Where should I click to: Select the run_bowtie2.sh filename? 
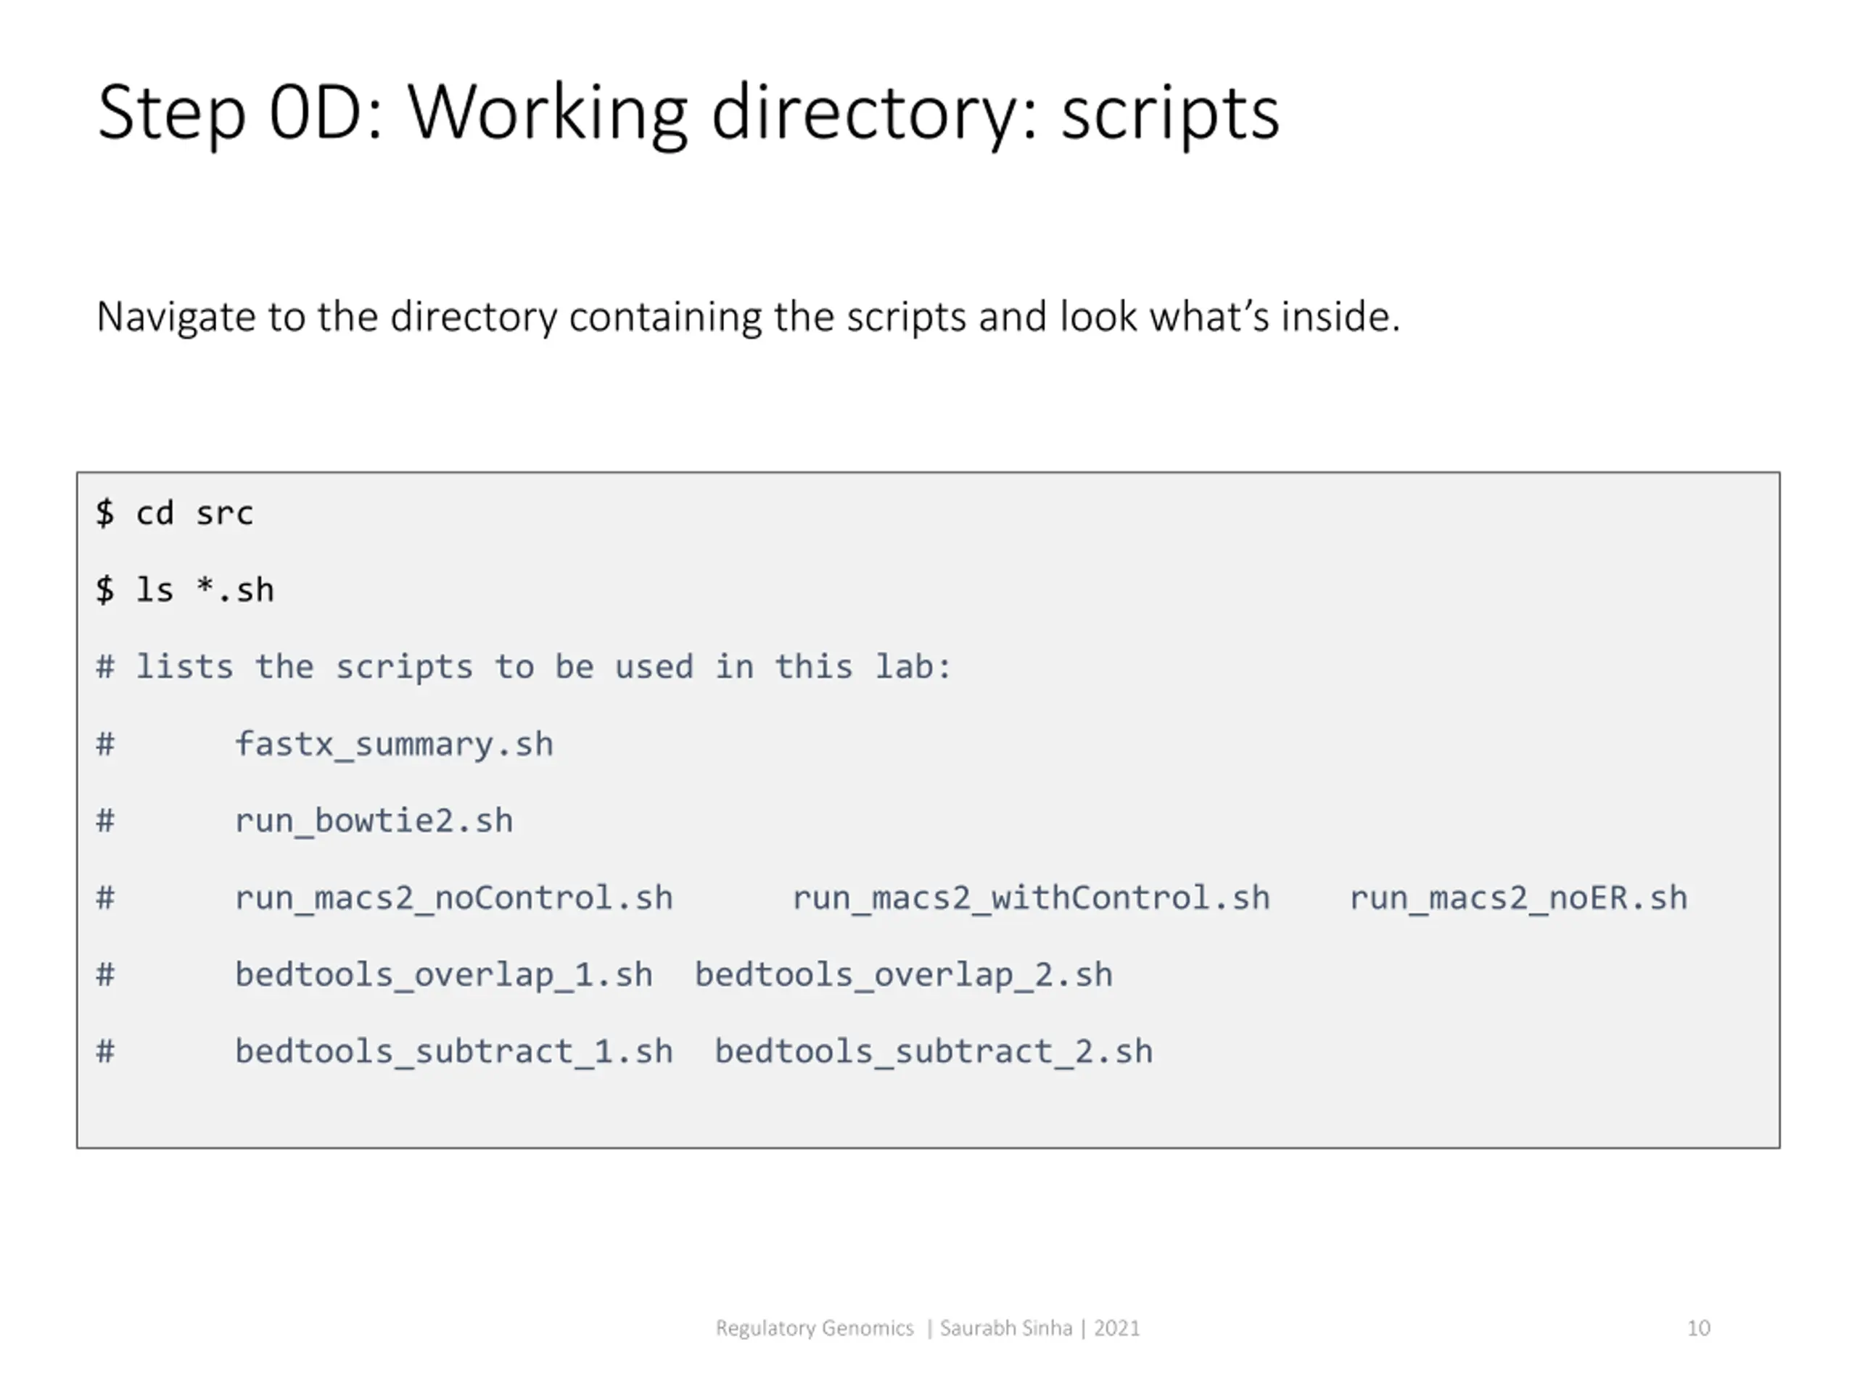[x=374, y=821]
